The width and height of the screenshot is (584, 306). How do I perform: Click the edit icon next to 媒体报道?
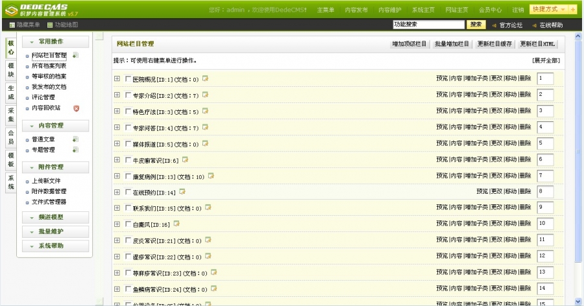click(x=205, y=144)
